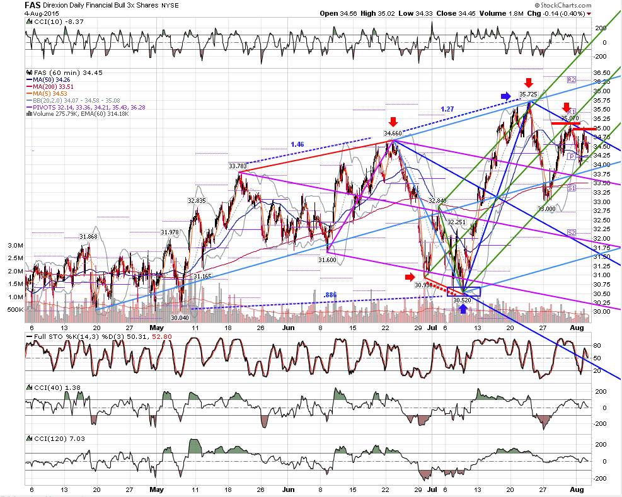The width and height of the screenshot is (622, 497).
Task: Click the S2 pivot level marker
Action: (571, 233)
